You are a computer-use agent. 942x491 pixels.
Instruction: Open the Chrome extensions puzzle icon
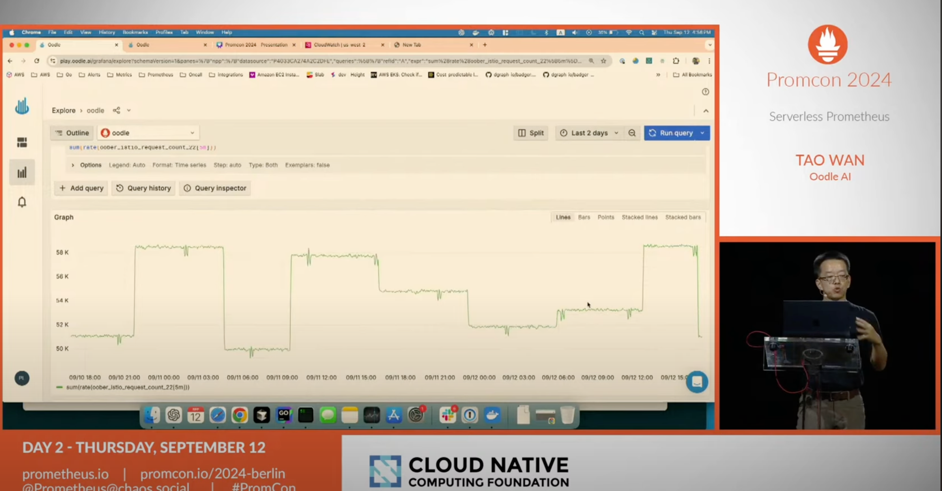[x=676, y=61]
